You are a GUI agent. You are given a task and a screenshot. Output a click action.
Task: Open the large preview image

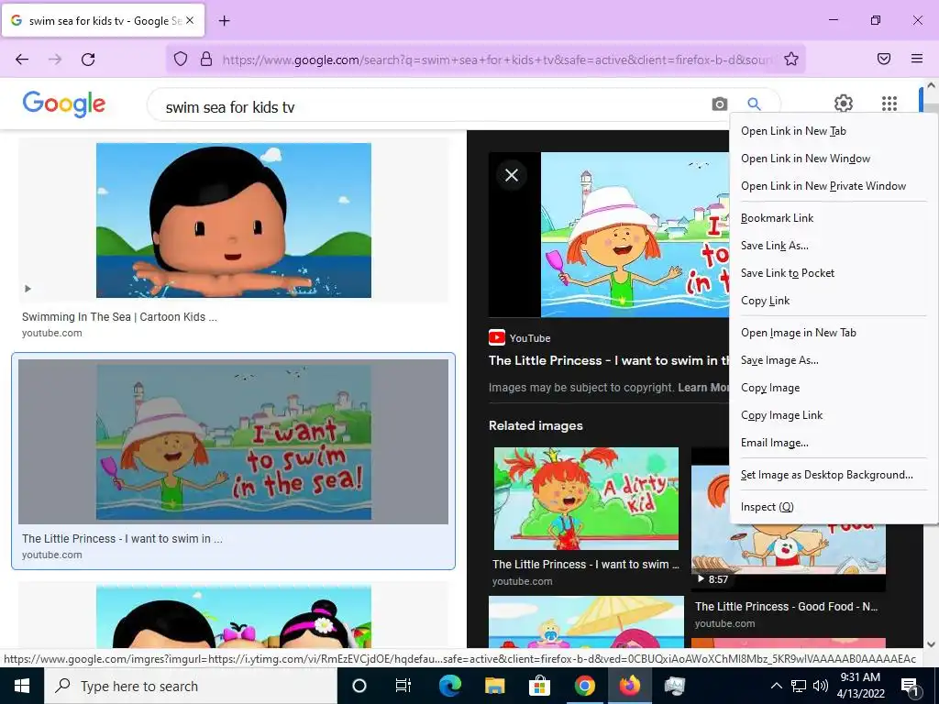[x=635, y=235]
